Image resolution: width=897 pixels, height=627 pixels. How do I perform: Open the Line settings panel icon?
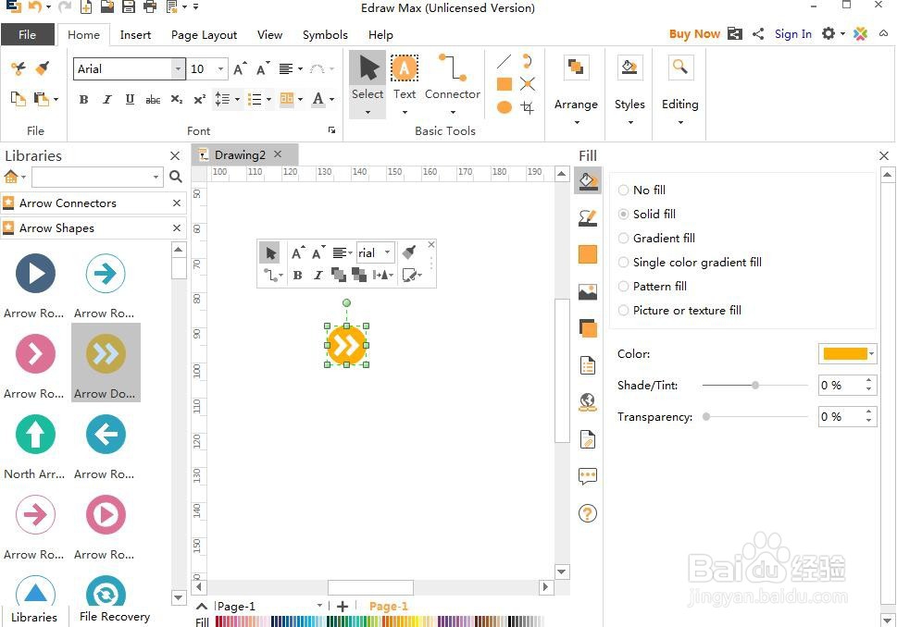tap(588, 217)
